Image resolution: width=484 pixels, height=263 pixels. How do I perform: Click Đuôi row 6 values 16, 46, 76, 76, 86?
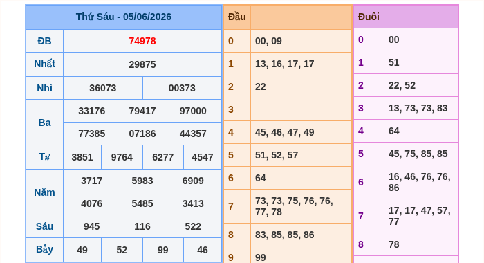coord(420,182)
